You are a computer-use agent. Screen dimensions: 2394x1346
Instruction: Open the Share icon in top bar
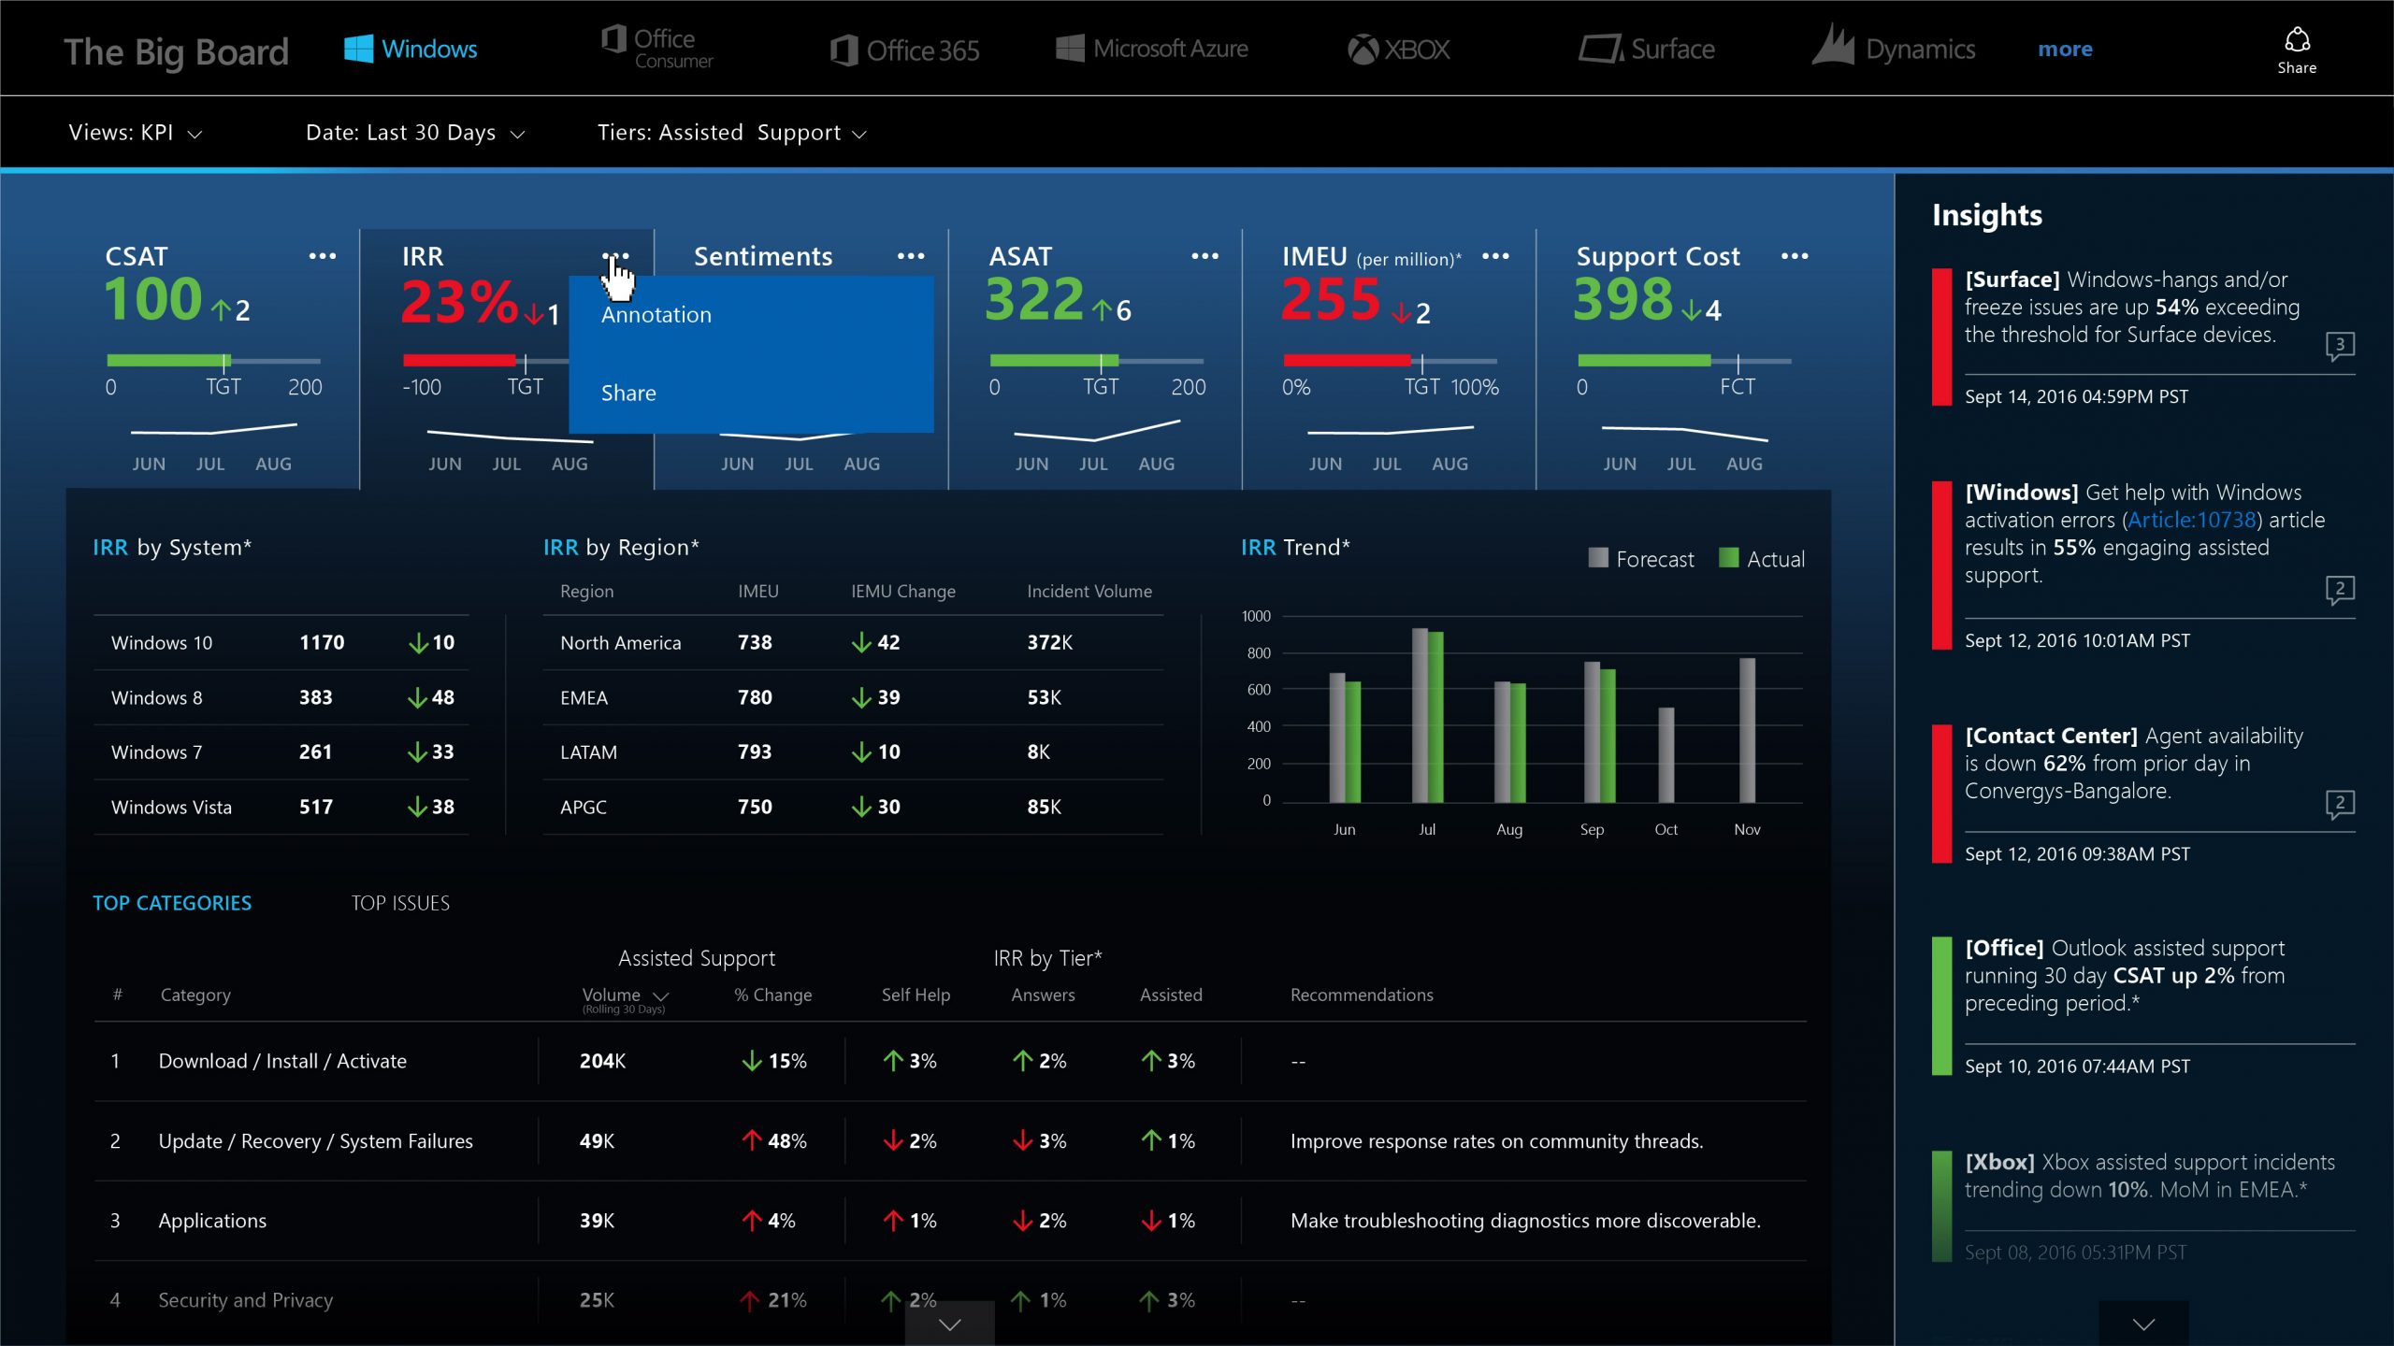[2296, 50]
